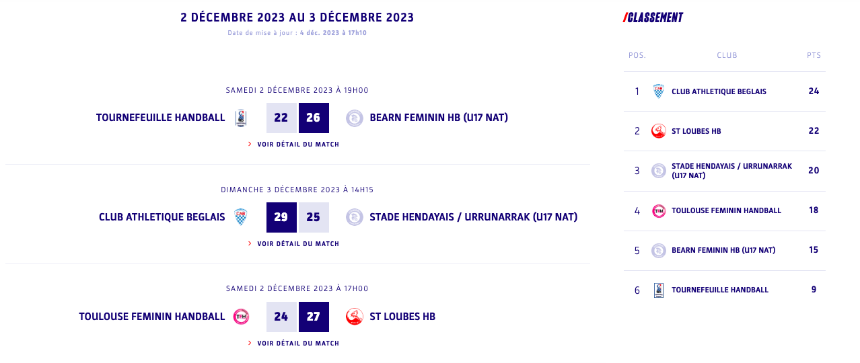860x363 pixels.
Task: Click the Classement heading
Action: 653,17
